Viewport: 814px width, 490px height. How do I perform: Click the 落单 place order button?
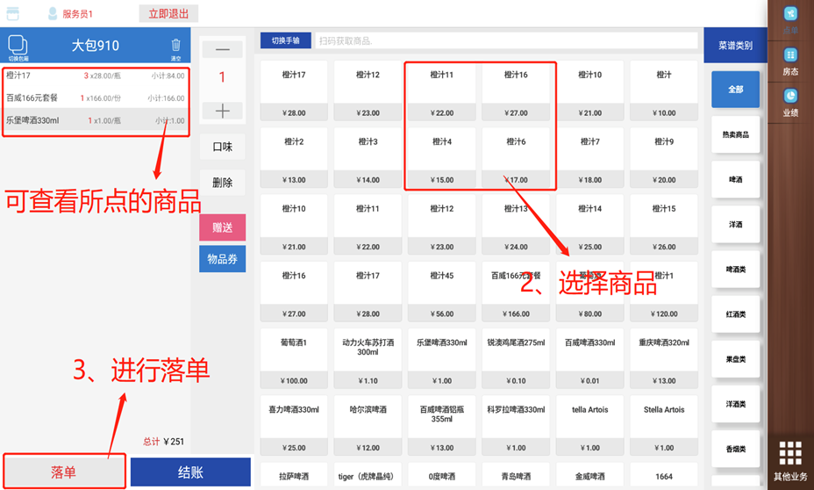click(64, 472)
